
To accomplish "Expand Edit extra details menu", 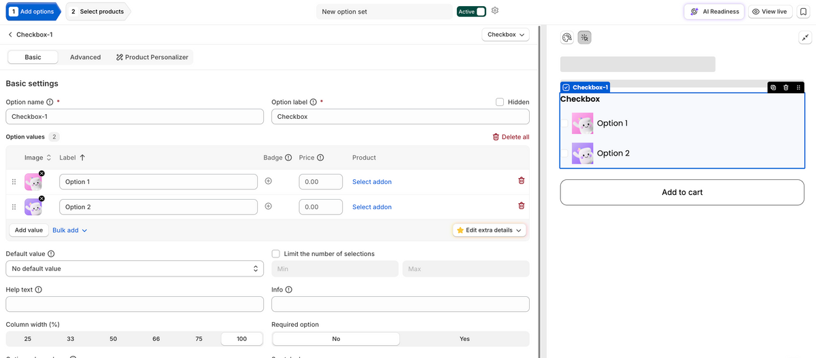I will pos(490,230).
